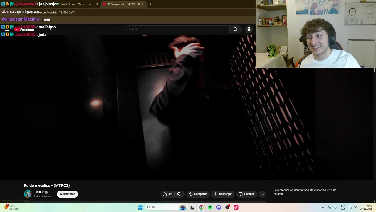Click the Windows taskbar Buscar search box
This screenshot has height=212, width=376.
click(x=167, y=207)
